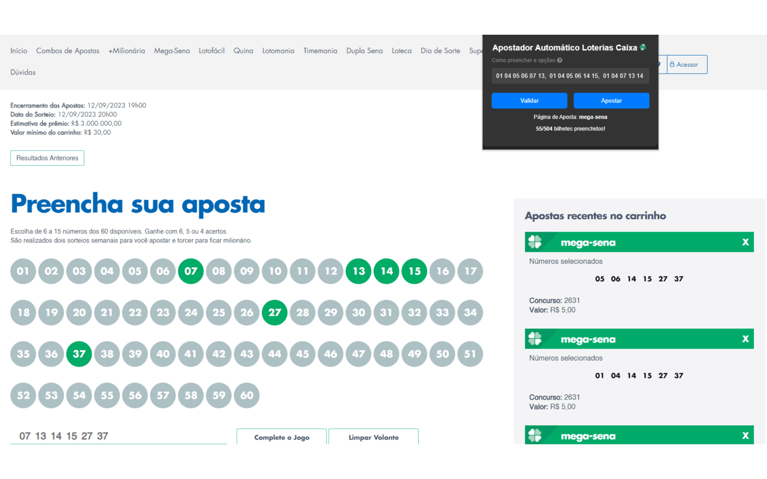Deselect number 27 on the bet grid

(x=274, y=313)
